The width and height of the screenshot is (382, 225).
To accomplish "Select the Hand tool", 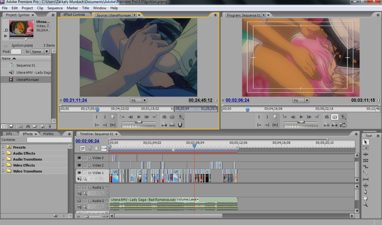I will click(x=365, y=198).
